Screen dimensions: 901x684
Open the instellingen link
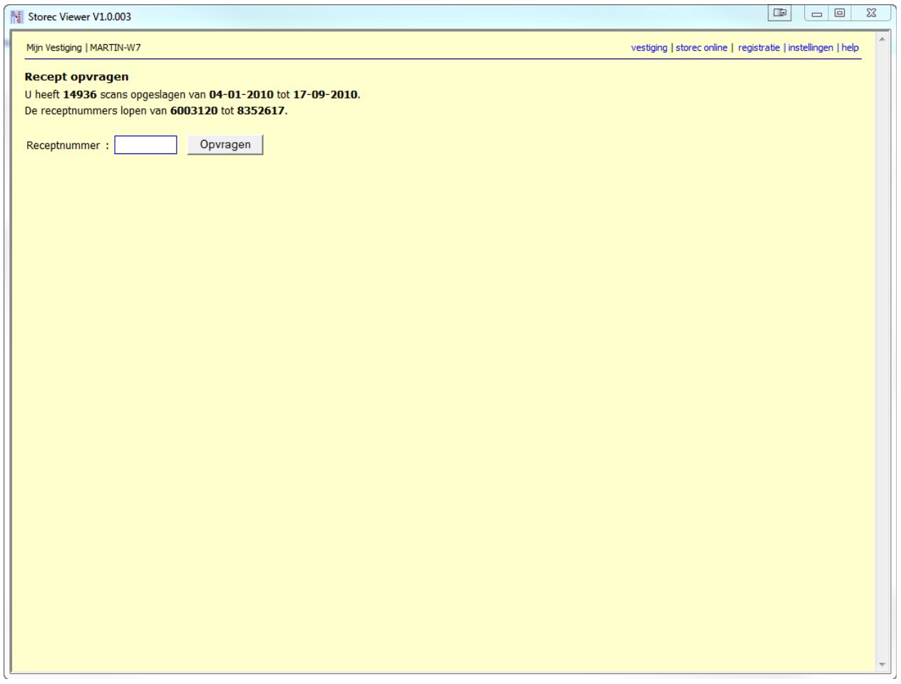point(810,48)
